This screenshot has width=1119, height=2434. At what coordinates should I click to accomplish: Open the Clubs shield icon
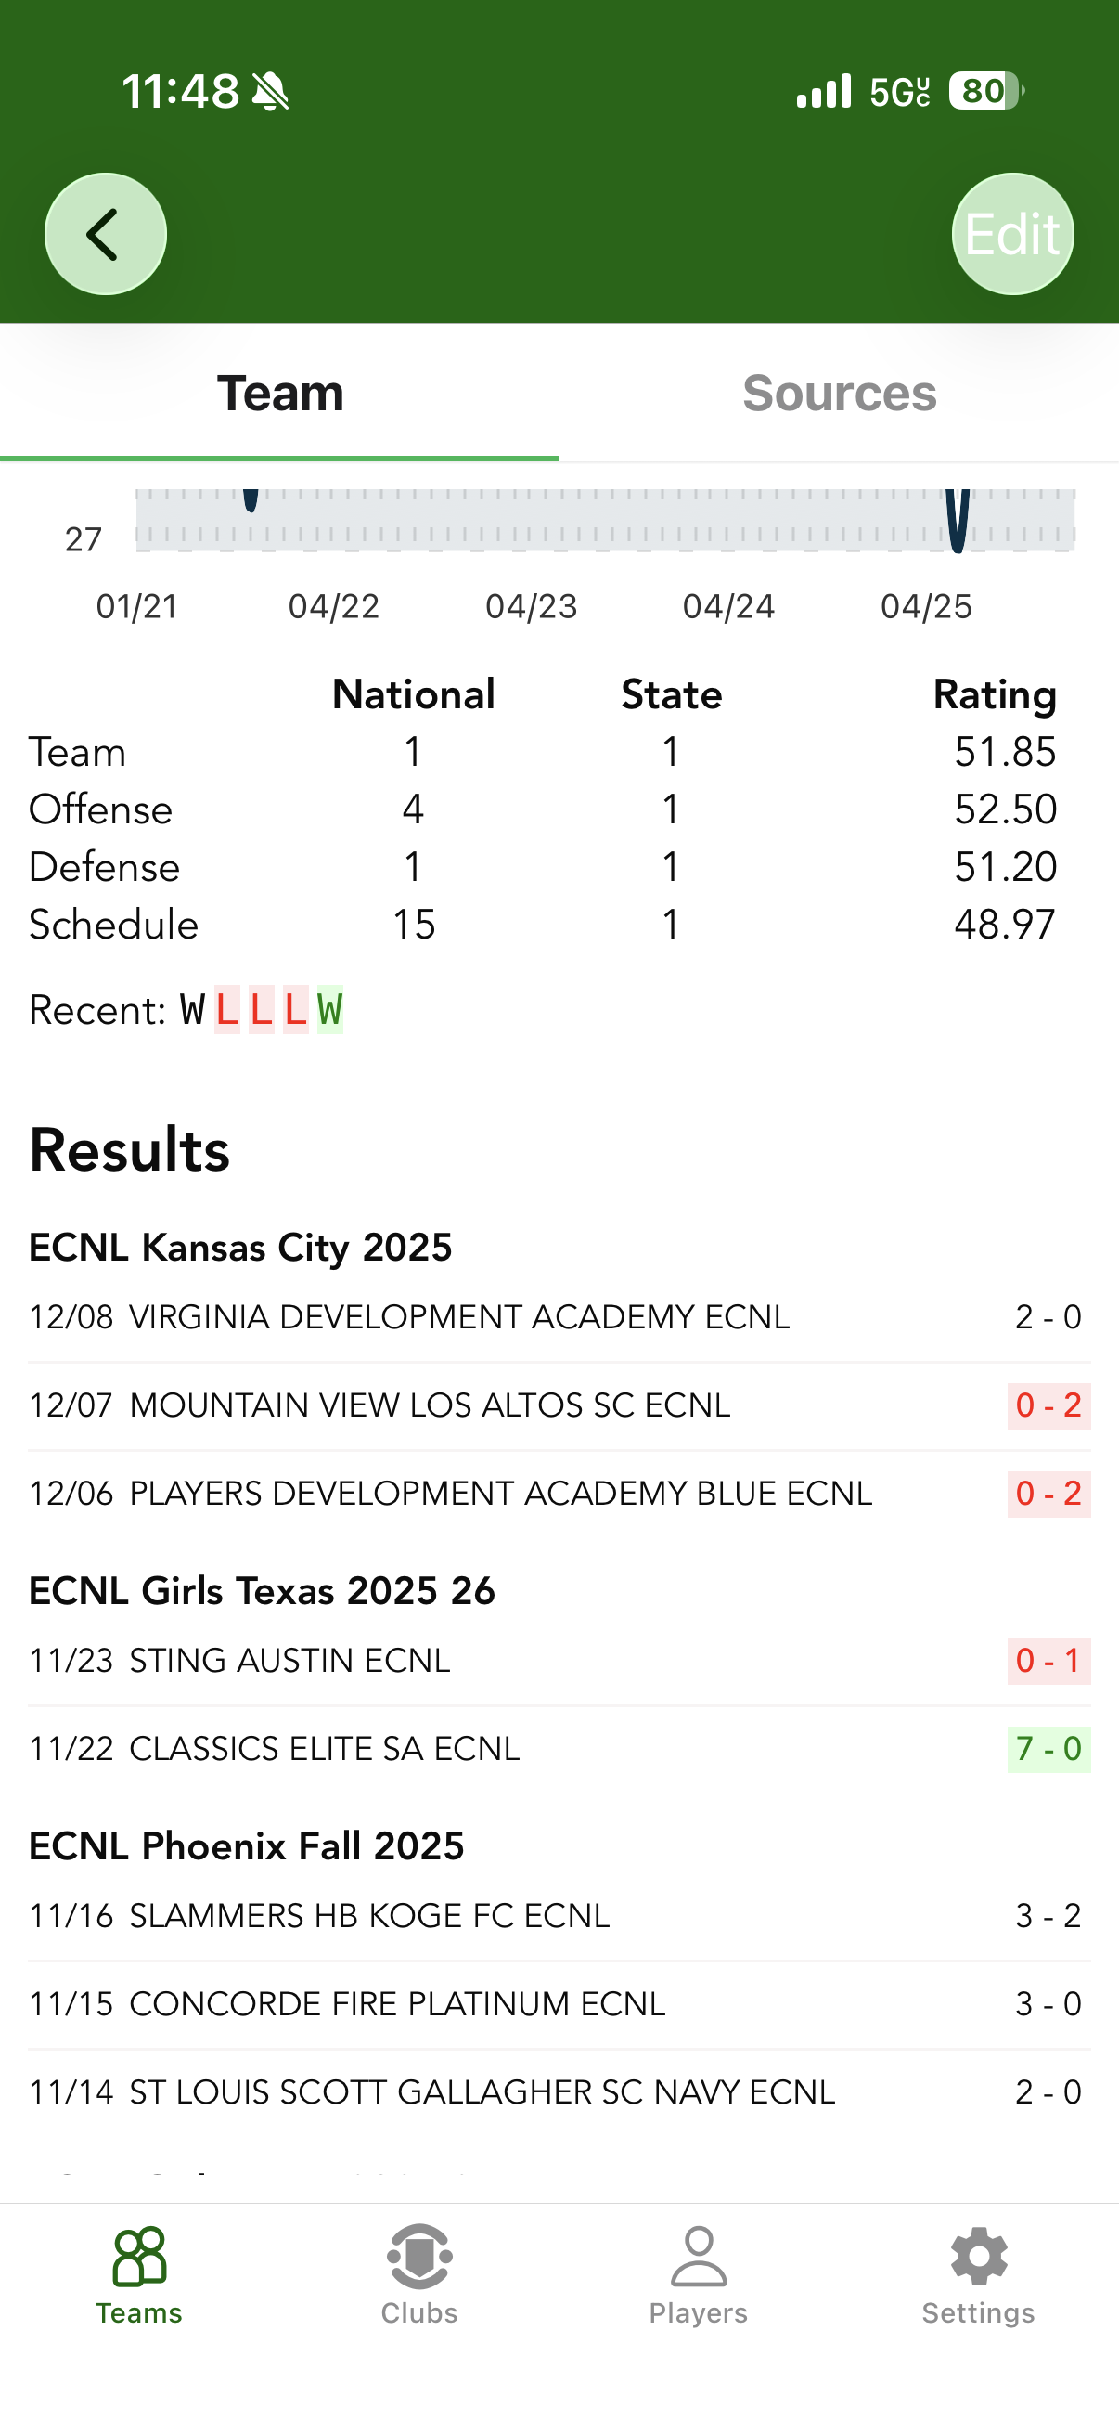pyautogui.click(x=419, y=2257)
